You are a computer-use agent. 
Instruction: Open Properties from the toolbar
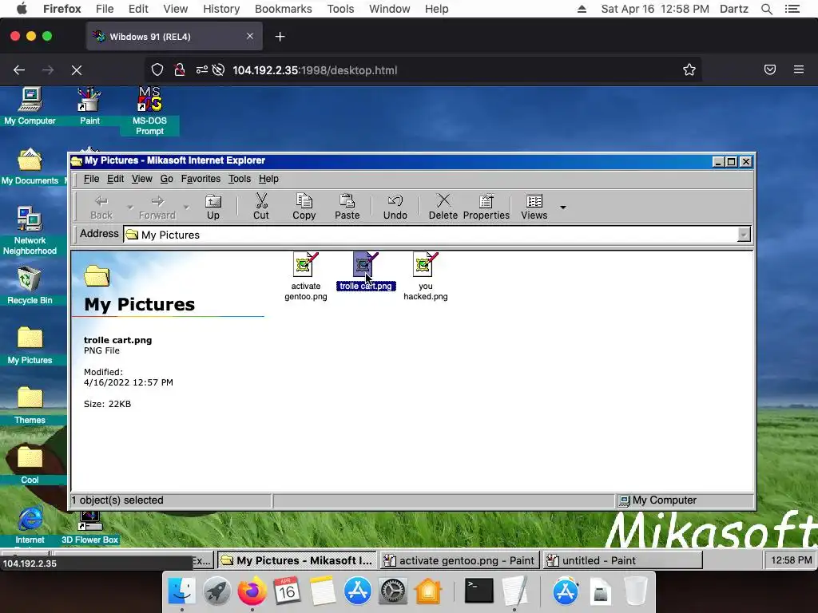(486, 207)
